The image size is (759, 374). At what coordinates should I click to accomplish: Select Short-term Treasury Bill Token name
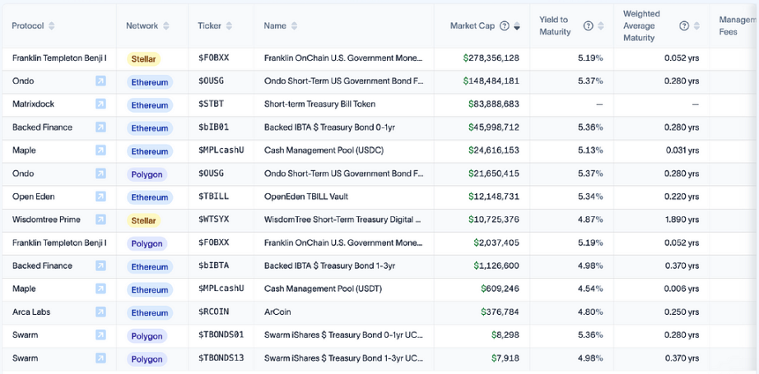tap(319, 104)
